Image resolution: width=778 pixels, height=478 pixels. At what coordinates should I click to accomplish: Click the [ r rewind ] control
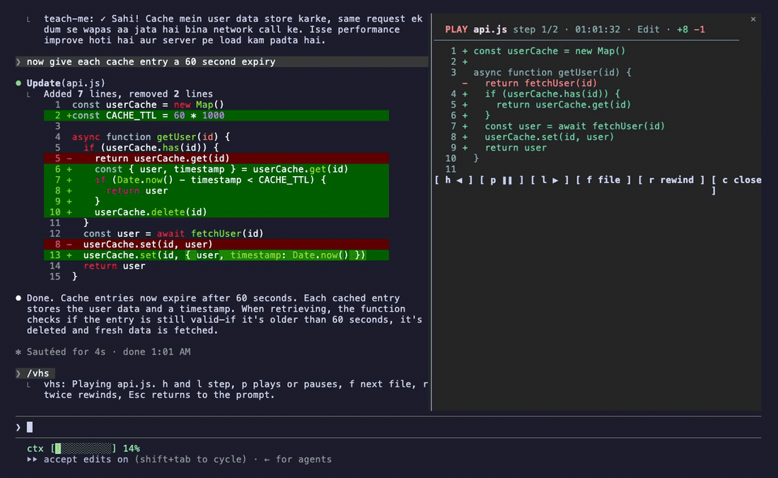click(x=671, y=180)
